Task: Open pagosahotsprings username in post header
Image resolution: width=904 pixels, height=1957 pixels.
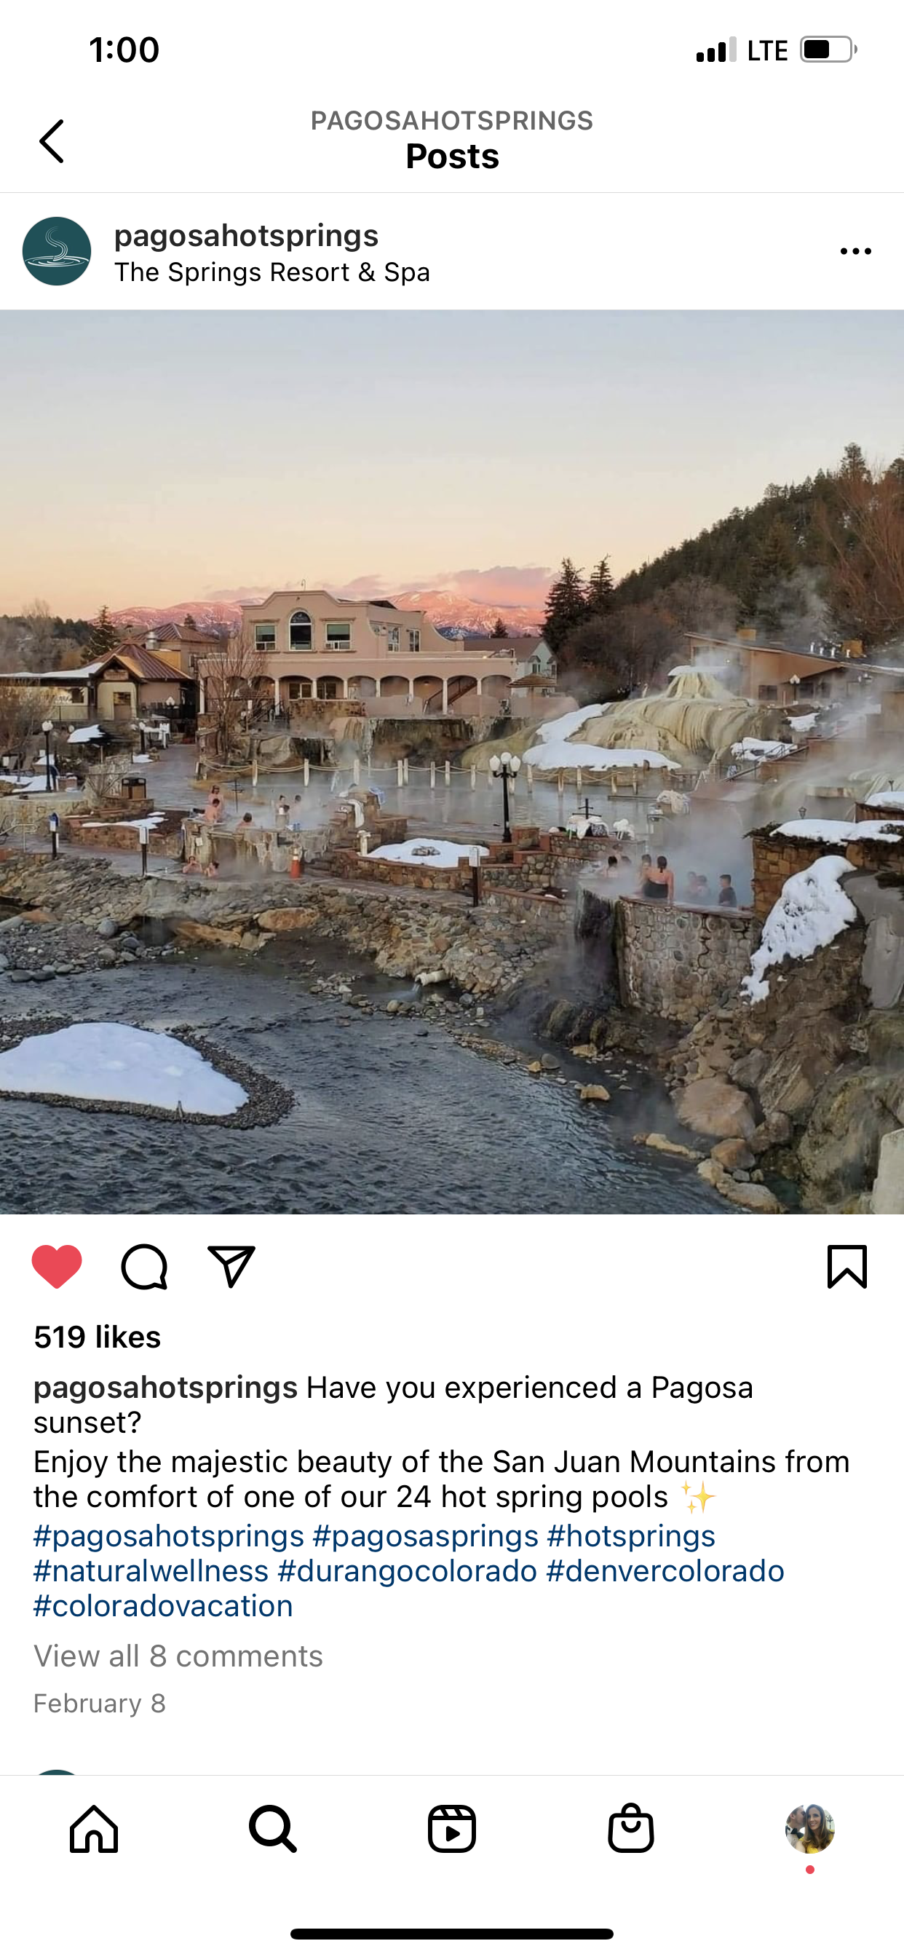Action: pos(246,235)
